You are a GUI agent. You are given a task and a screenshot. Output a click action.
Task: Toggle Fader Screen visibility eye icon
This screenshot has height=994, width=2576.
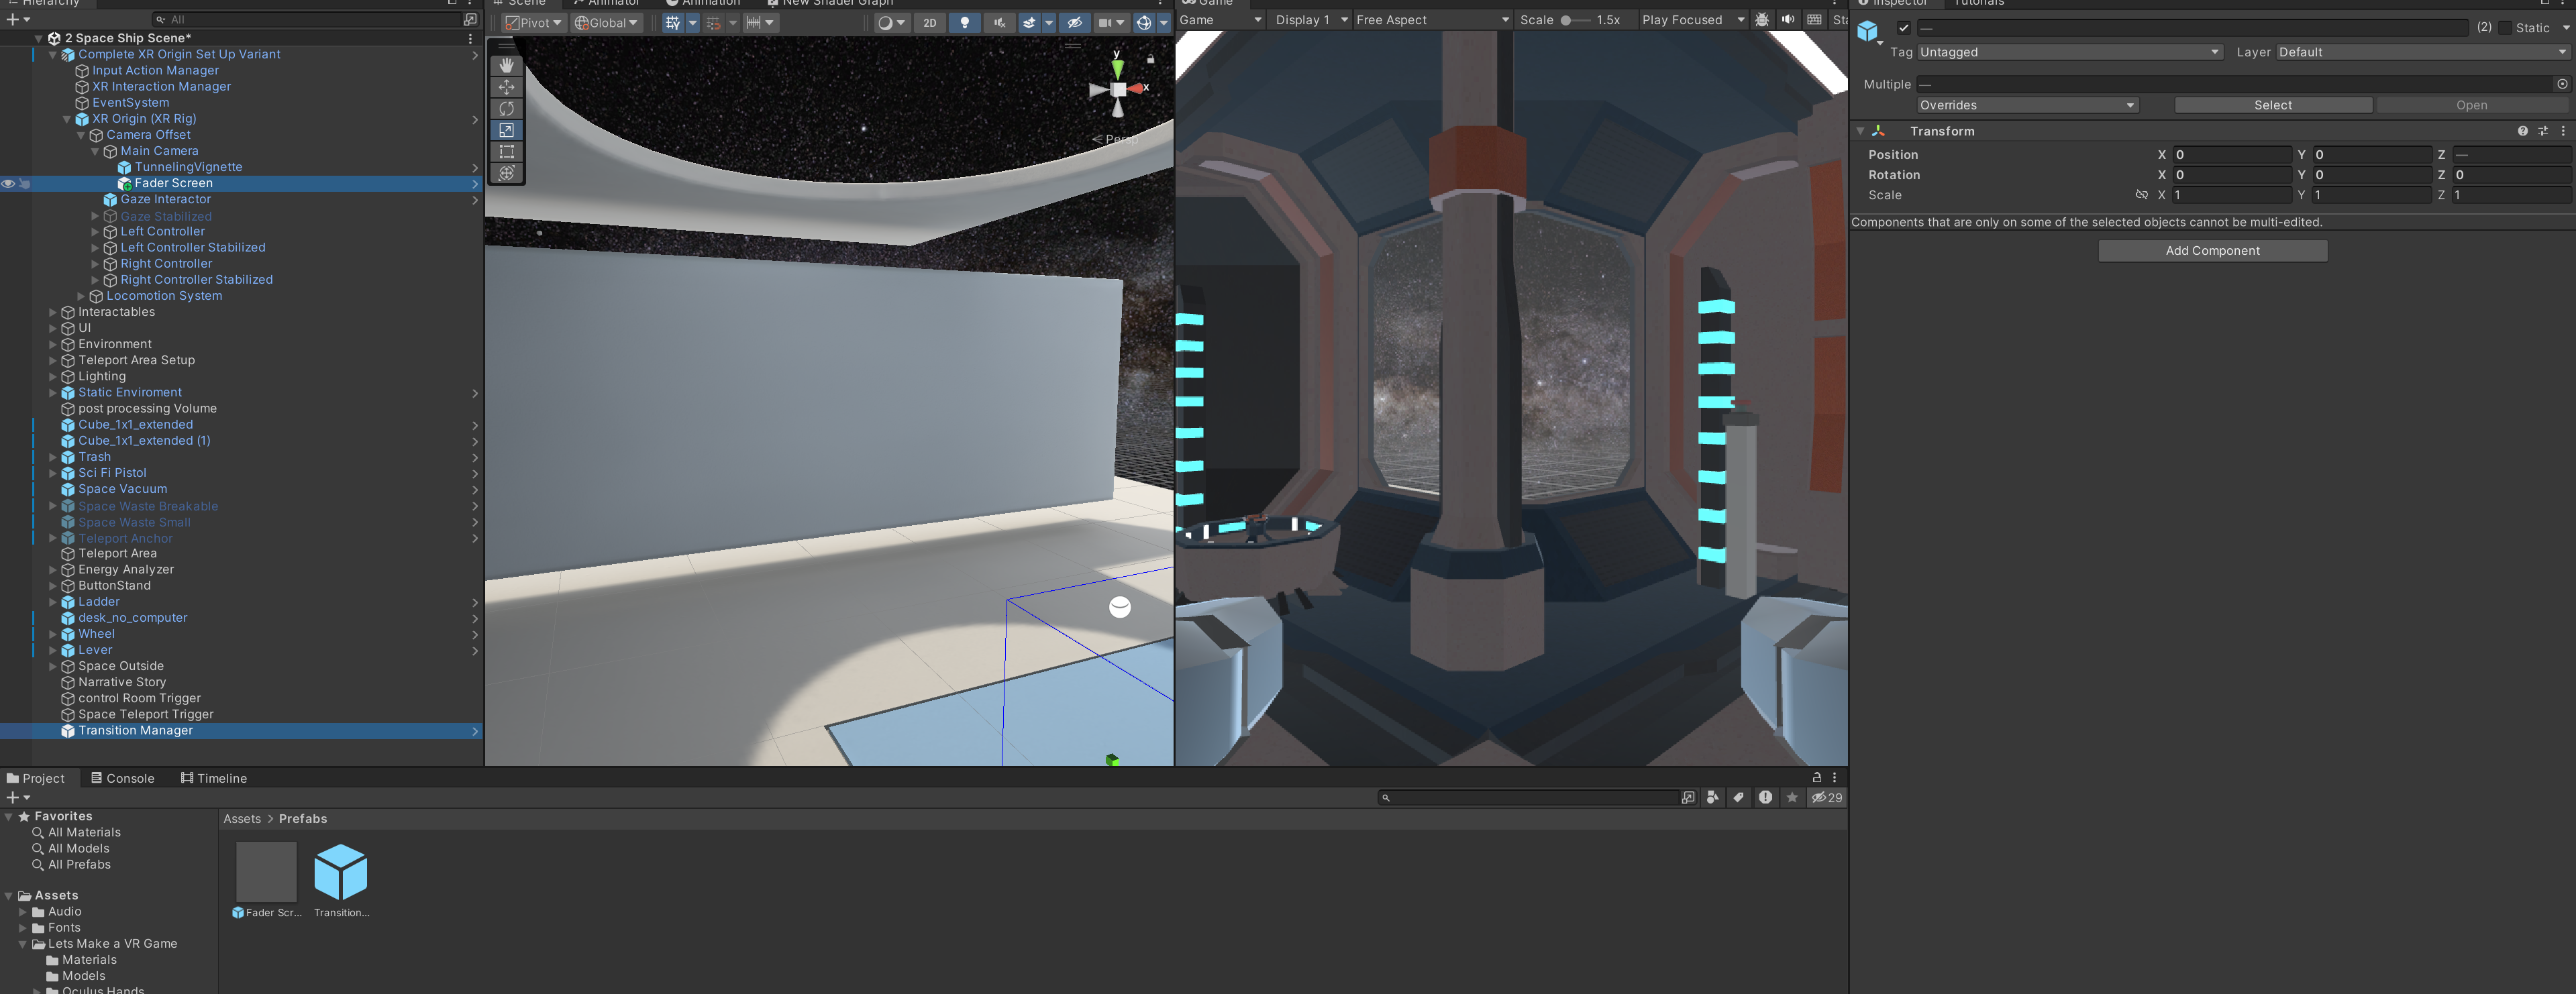(x=8, y=184)
